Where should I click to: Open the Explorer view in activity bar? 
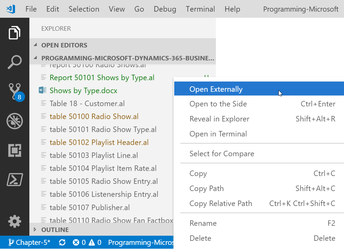[x=14, y=33]
